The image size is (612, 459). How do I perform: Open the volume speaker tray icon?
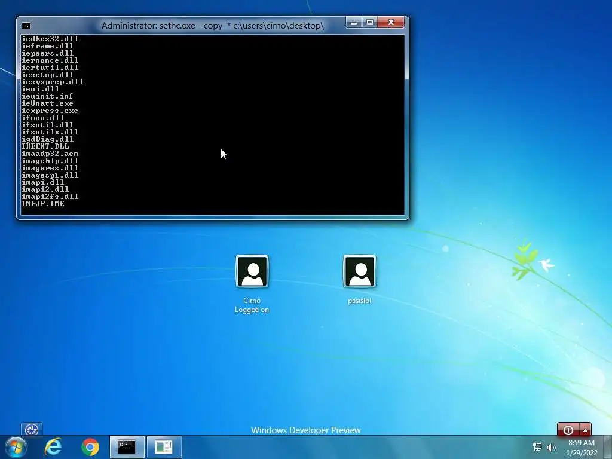(552, 447)
